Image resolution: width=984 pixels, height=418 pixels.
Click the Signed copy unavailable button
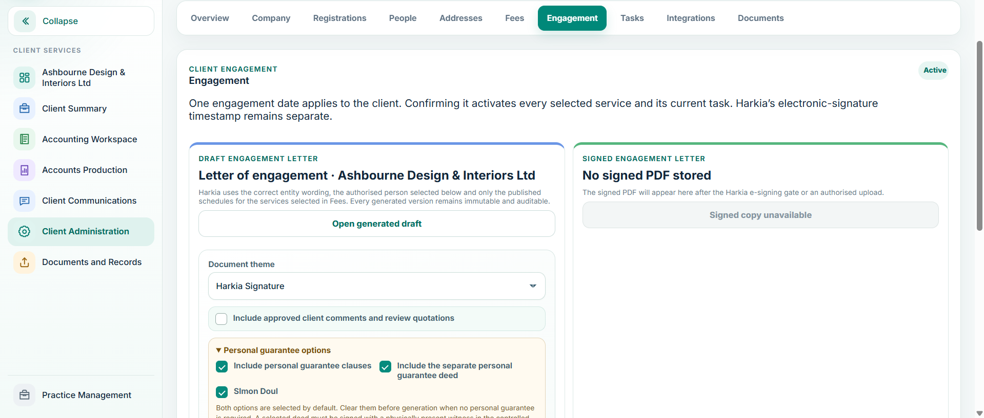[760, 215]
